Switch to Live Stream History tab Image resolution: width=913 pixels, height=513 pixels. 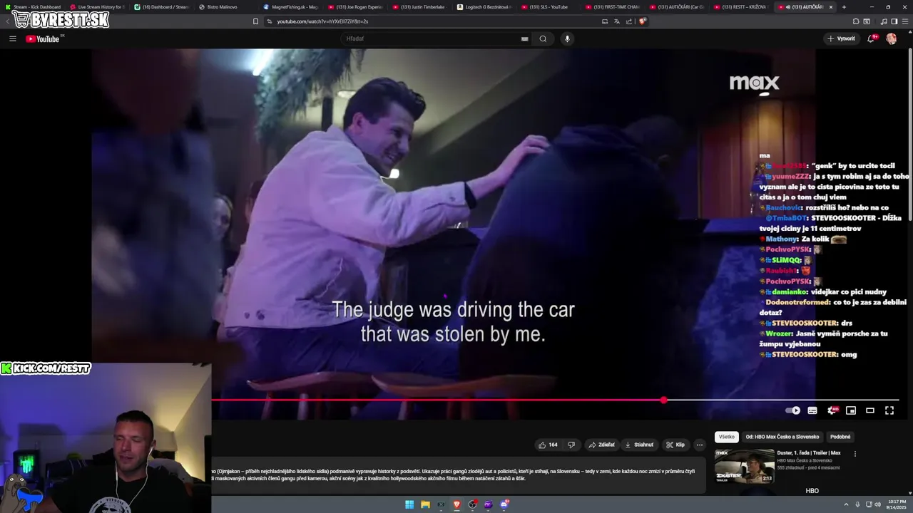[96, 7]
